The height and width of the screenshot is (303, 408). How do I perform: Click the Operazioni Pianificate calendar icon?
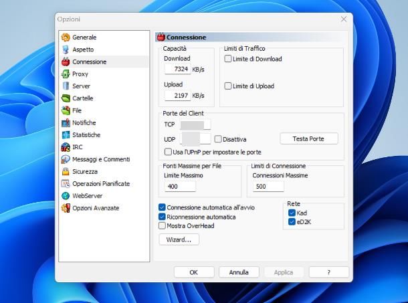click(66, 183)
